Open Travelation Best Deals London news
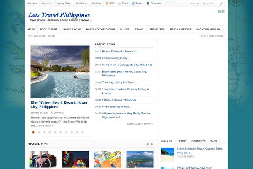The image size is (253, 169). 126,91
